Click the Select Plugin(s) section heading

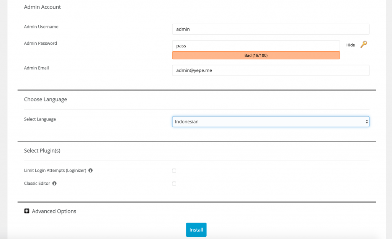(x=42, y=151)
